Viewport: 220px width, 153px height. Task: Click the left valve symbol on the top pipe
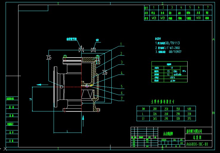pos(80,49)
